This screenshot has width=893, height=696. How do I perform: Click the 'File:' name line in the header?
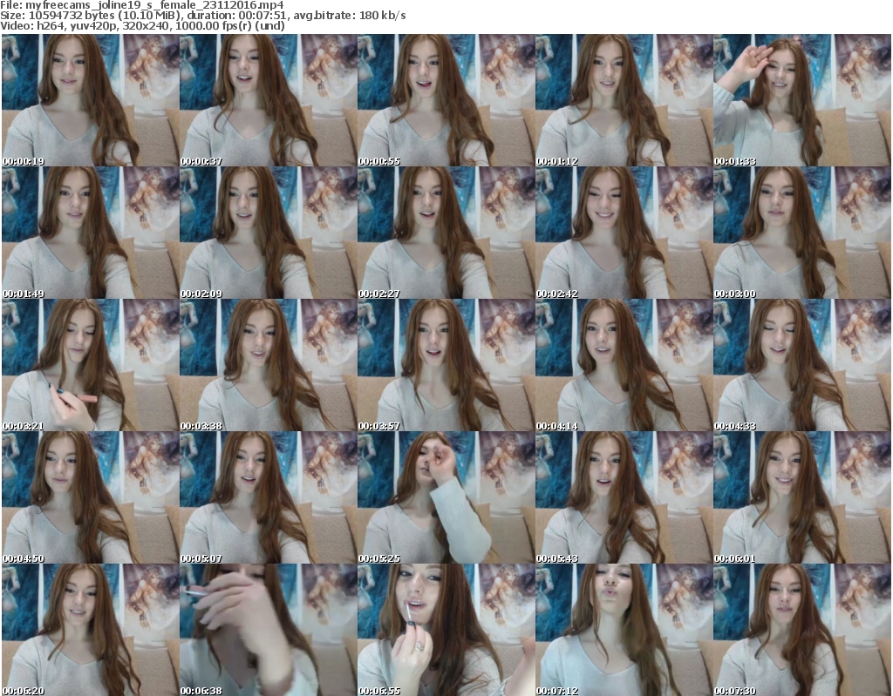point(142,5)
